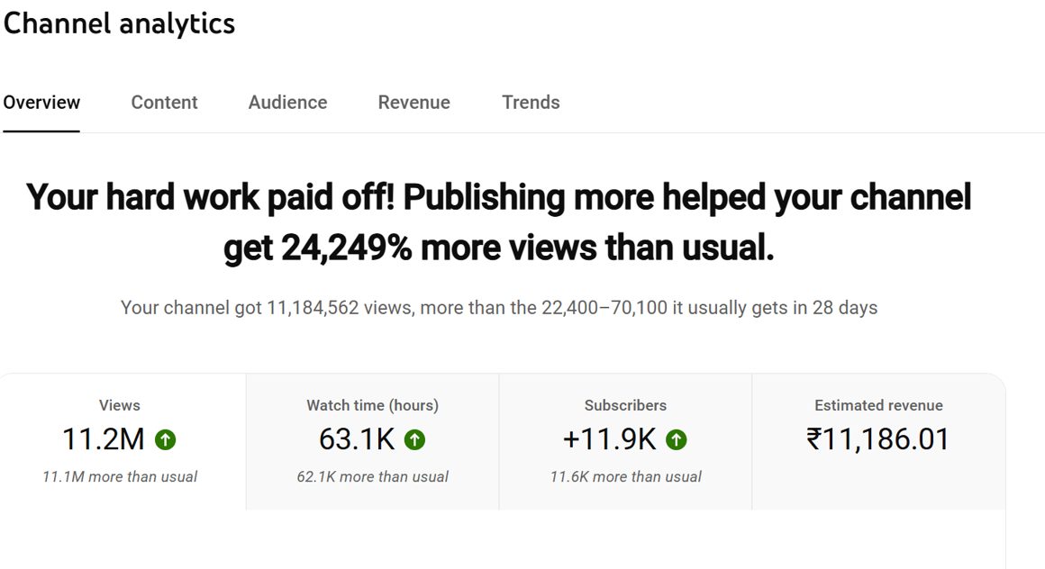Click '11.6K more than usual' text
The image size is (1045, 569).
click(x=626, y=477)
